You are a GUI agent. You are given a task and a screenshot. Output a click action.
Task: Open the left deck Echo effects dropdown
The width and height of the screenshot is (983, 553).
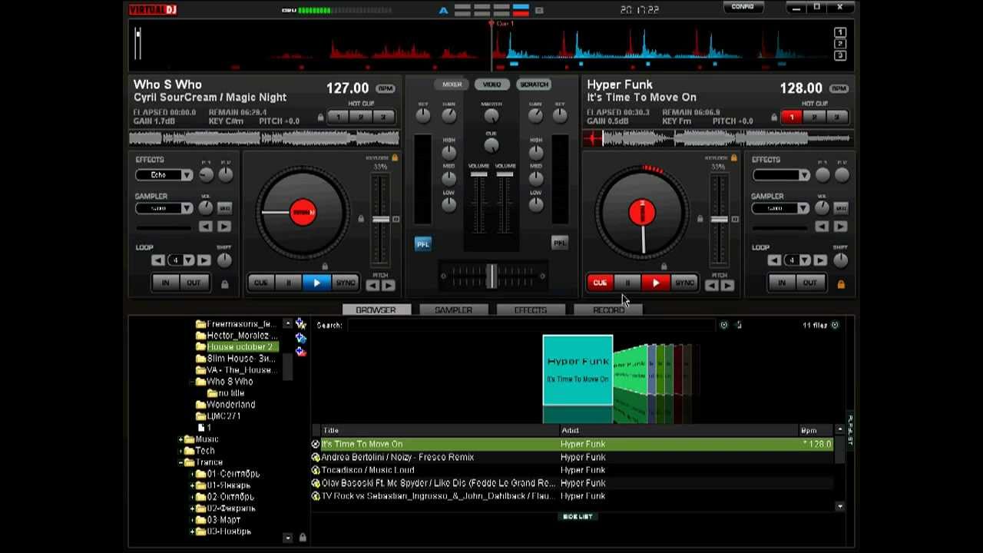coord(187,175)
